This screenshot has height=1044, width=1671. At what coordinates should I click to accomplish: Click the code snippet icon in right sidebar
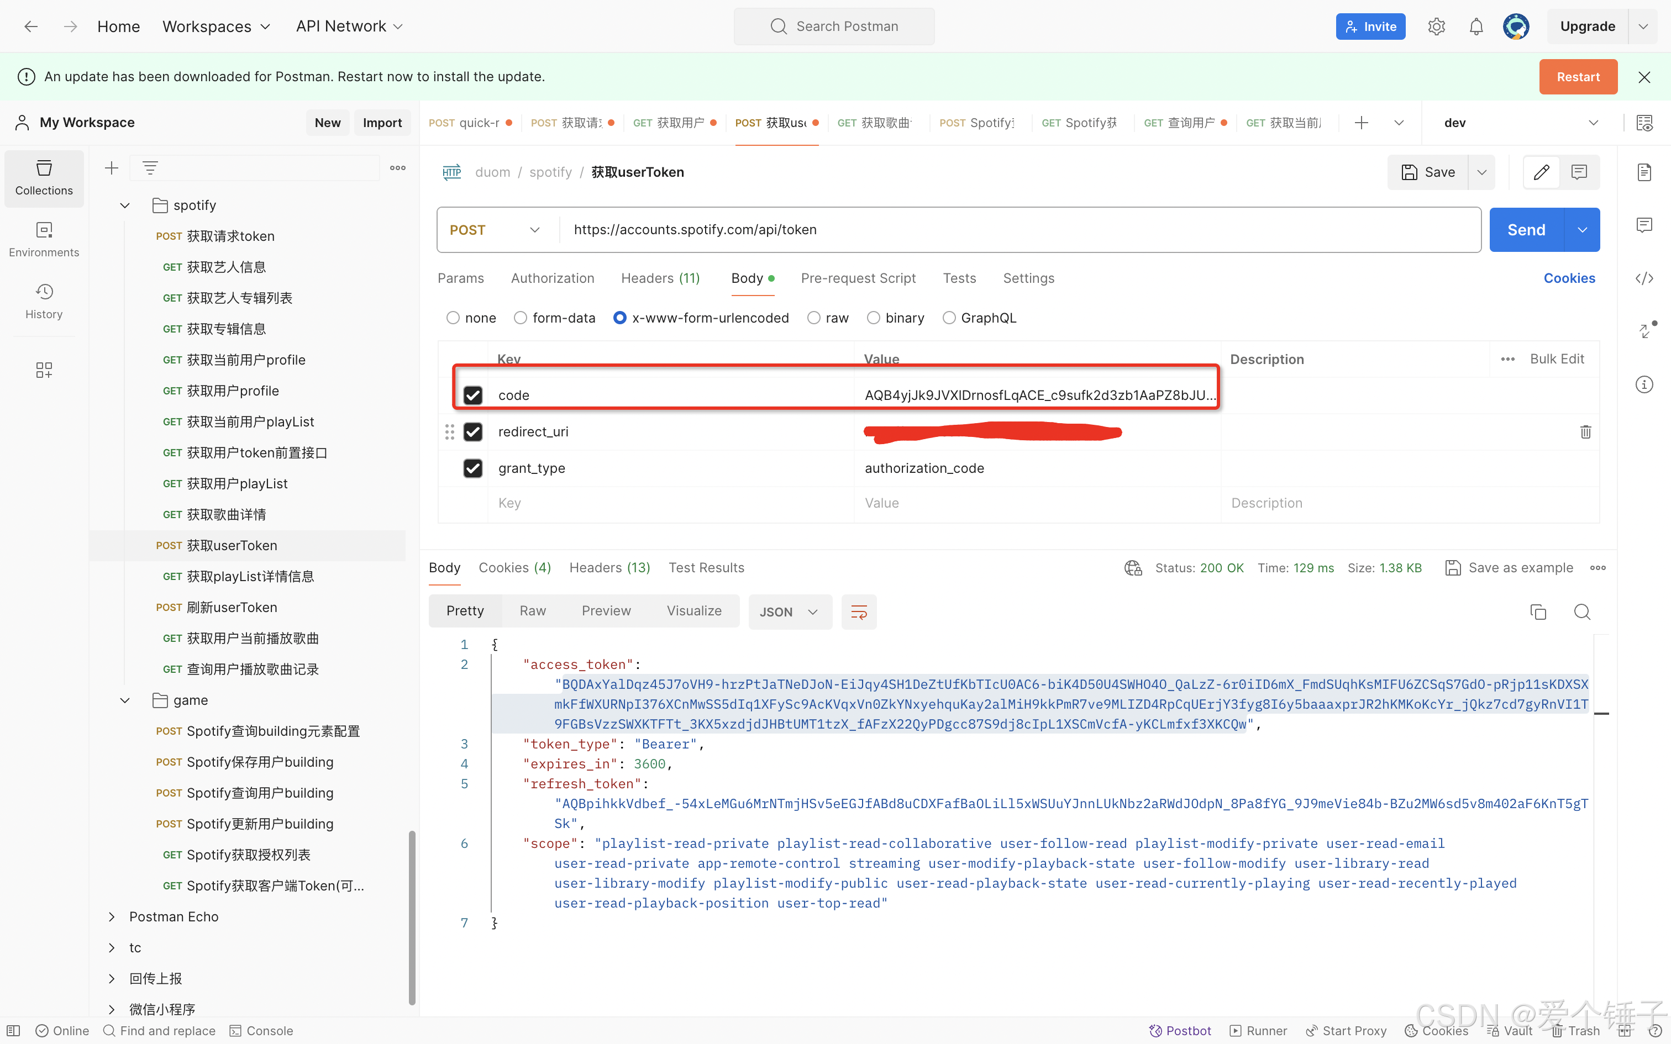click(1644, 278)
